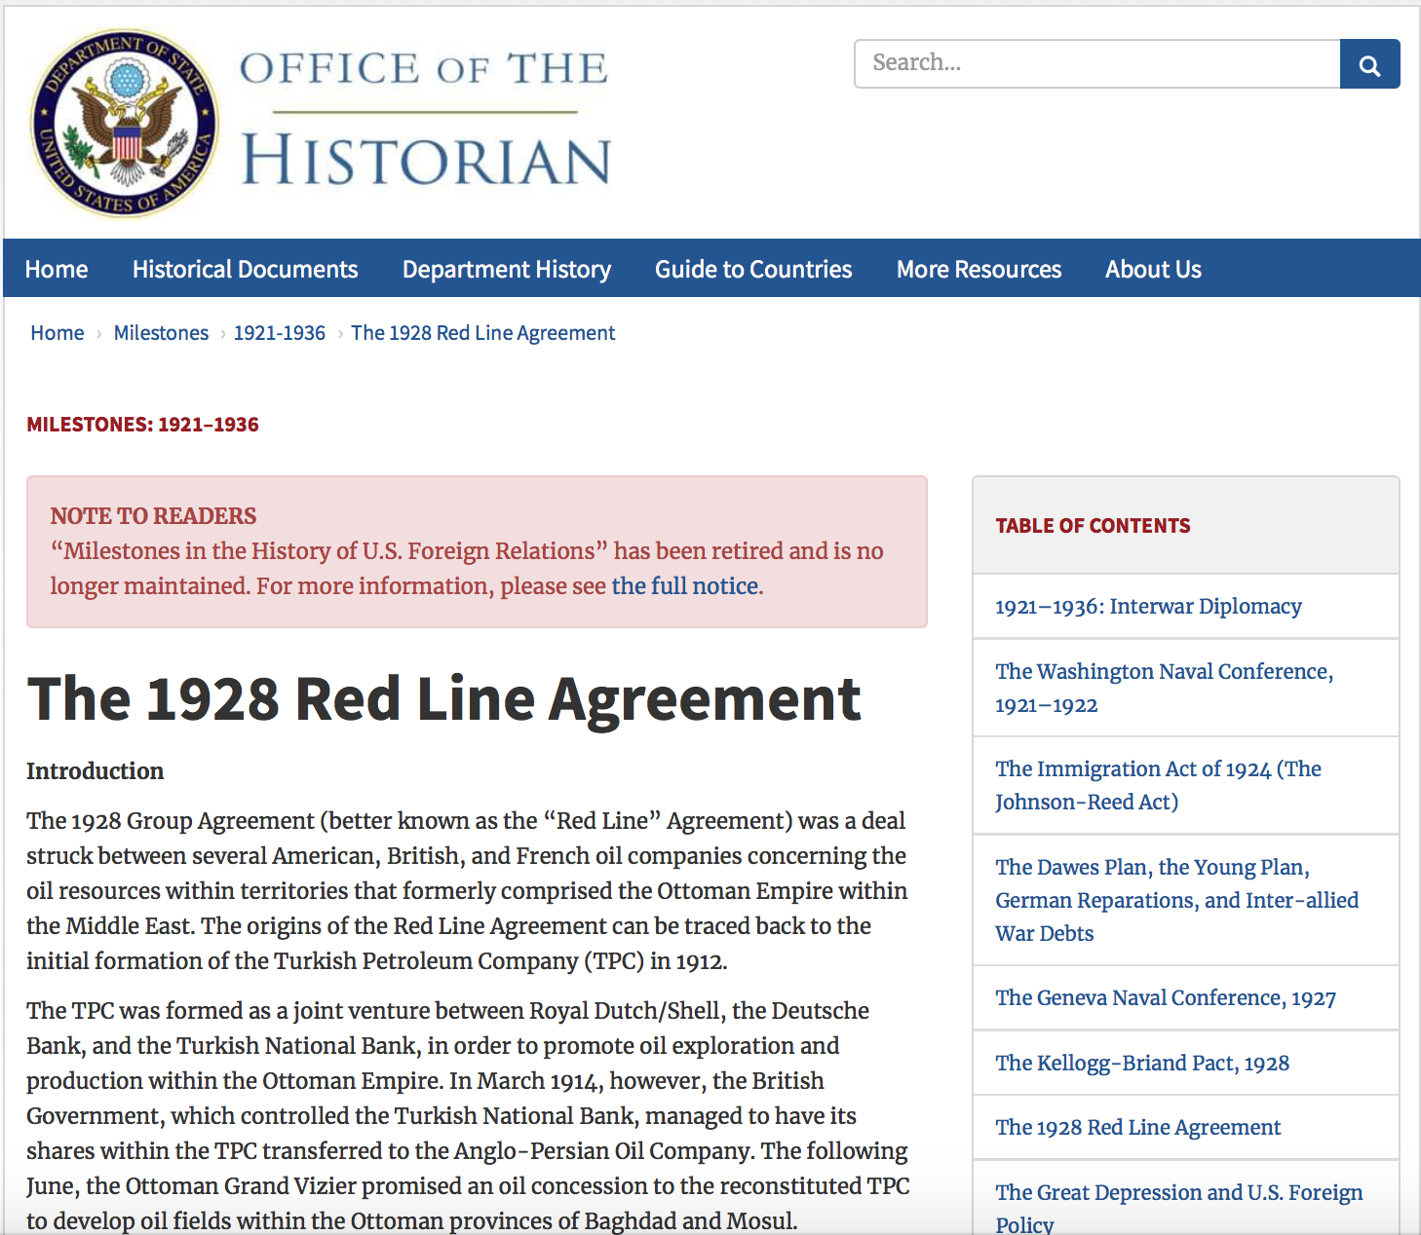Click the Introduction subheading
This screenshot has width=1421, height=1235.
[x=95, y=771]
